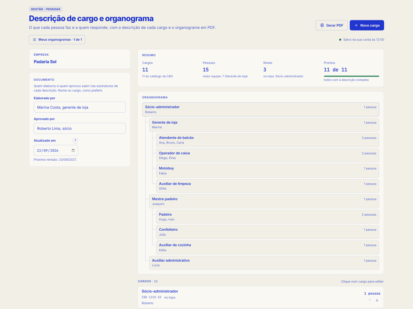Click 'Hugo, Ivan' under Padeiro
This screenshot has width=413, height=309.
tap(167, 219)
